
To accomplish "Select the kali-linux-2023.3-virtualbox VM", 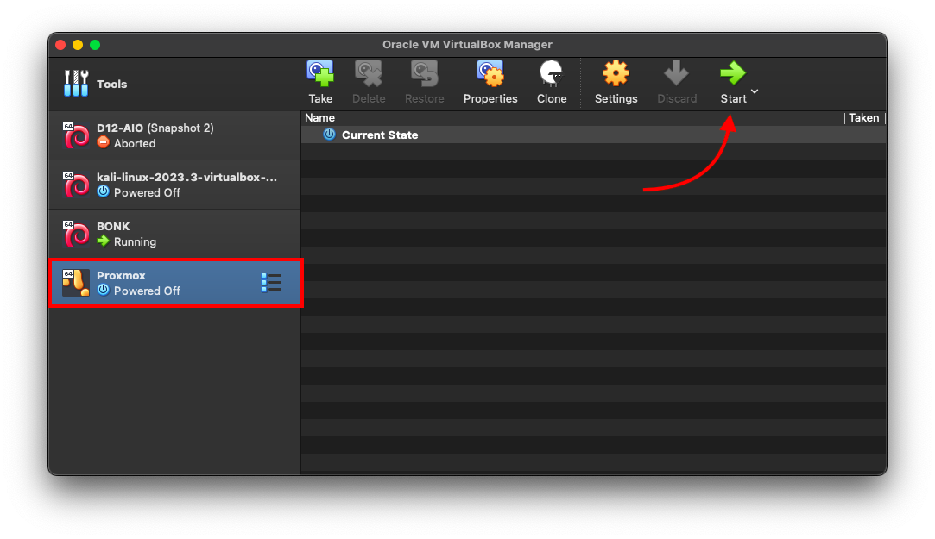I will pyautogui.click(x=174, y=185).
